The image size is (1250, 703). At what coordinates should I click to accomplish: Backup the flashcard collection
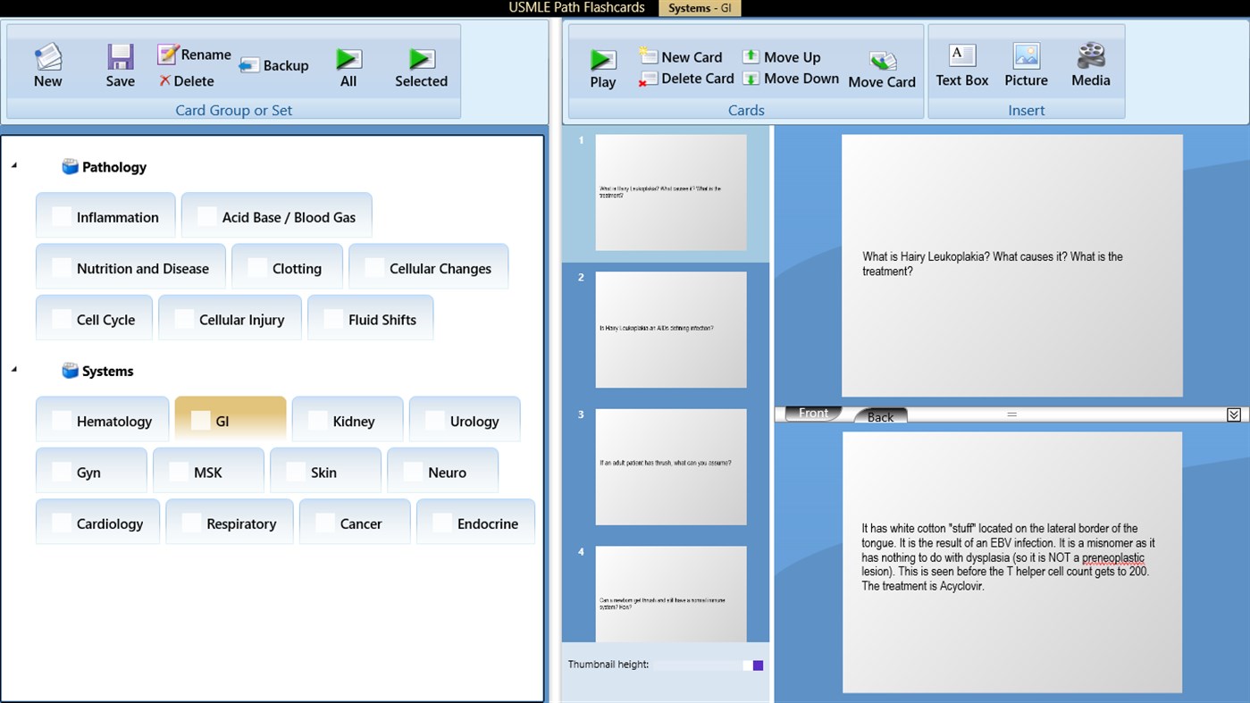(274, 64)
